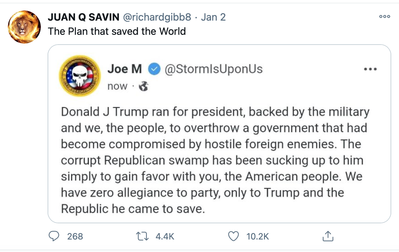
Task: Click the 4.4K retweet count
Action: click(165, 236)
